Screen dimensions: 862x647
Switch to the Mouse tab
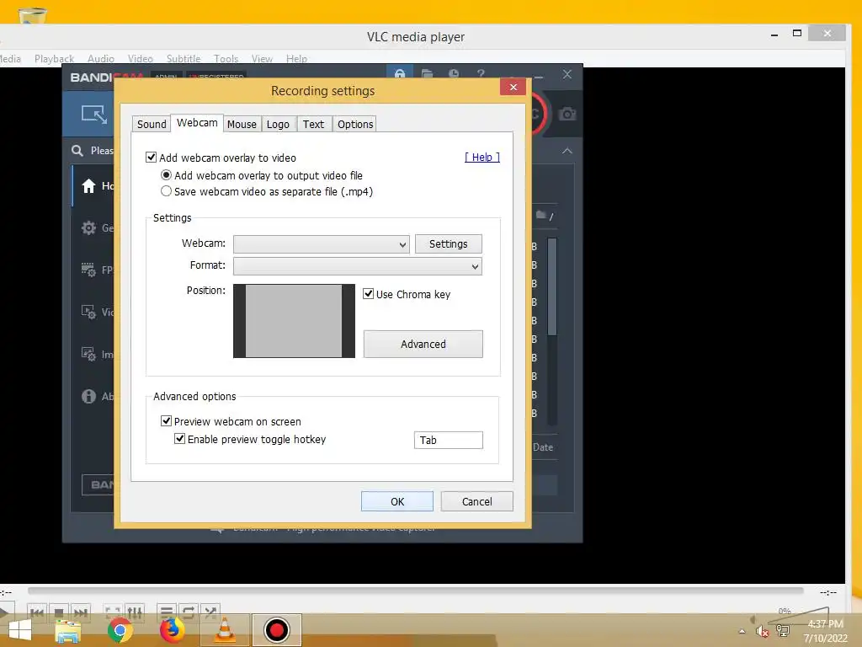click(242, 125)
